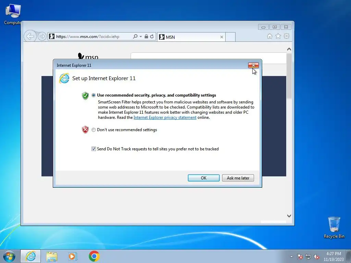
Task: Open the Windows Start menu
Action: 9,256
